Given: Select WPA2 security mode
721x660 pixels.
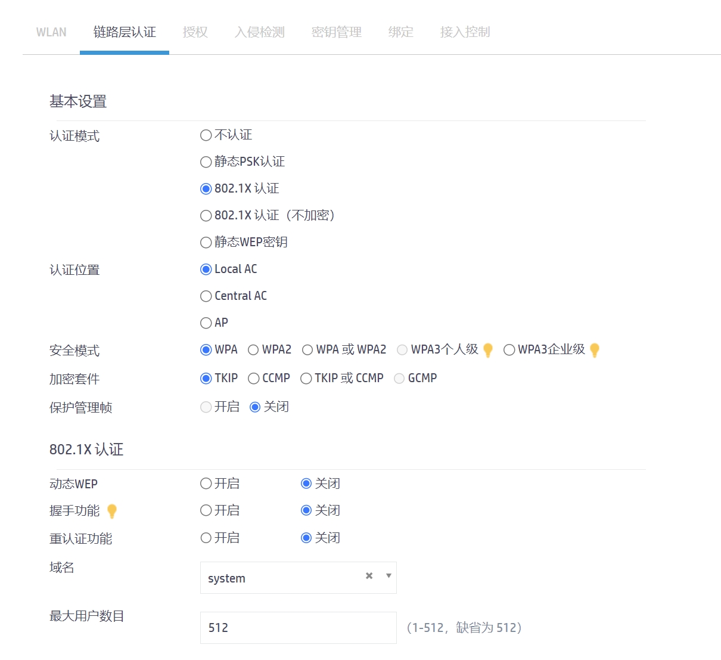Looking at the screenshot, I should (254, 350).
